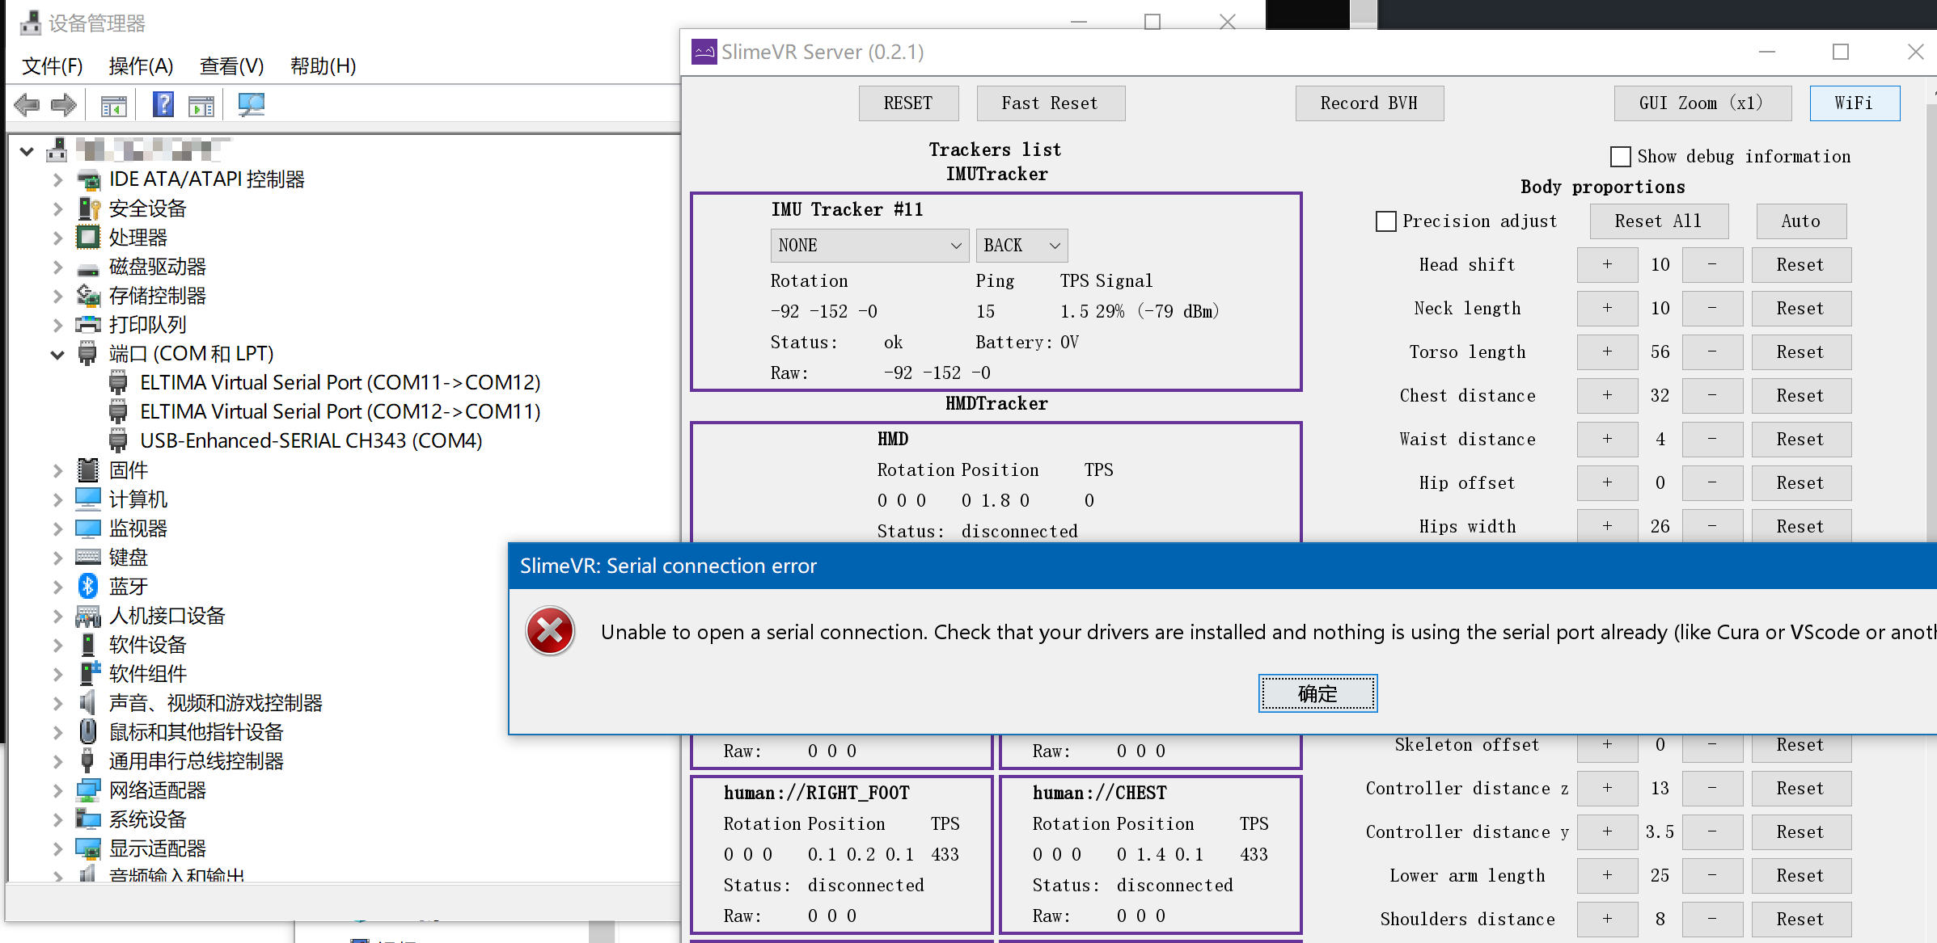Viewport: 1937px width, 943px height.
Task: Click the WiFi button
Action: [x=1854, y=103]
